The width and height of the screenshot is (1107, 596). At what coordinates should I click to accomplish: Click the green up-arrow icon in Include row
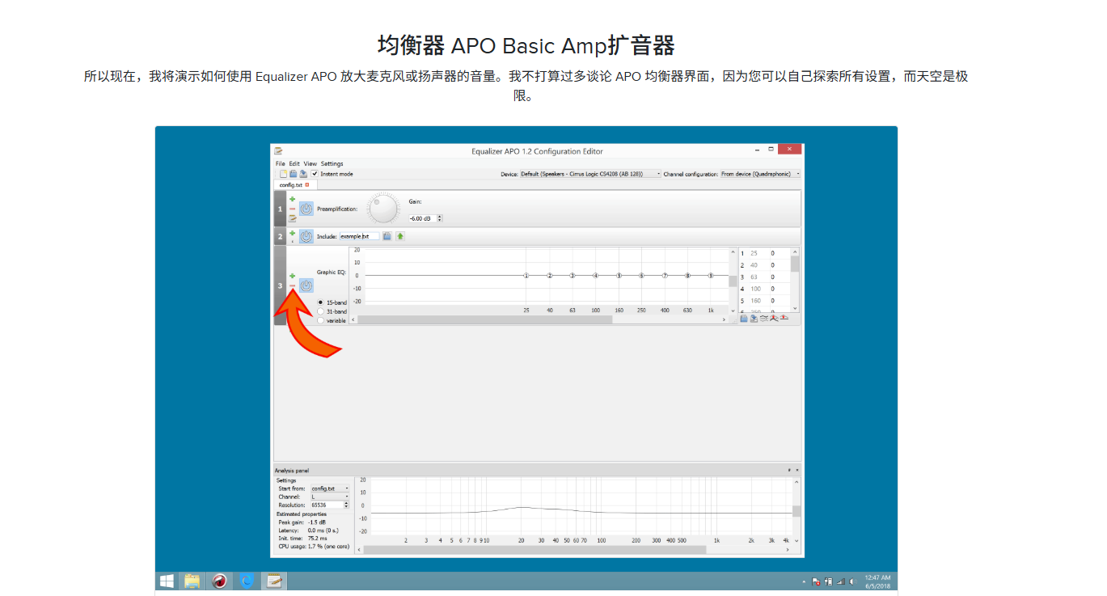pyautogui.click(x=400, y=236)
